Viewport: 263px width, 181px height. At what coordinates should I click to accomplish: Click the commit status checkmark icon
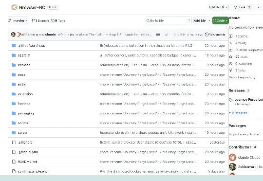(x=167, y=35)
